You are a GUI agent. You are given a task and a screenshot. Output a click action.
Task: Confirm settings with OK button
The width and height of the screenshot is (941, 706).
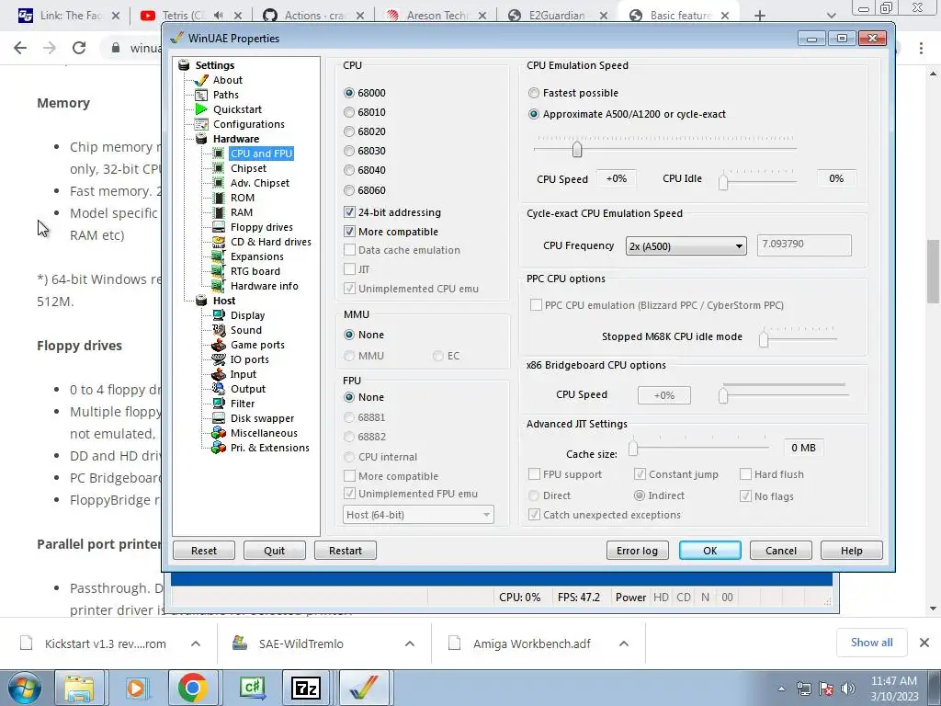[x=710, y=551]
